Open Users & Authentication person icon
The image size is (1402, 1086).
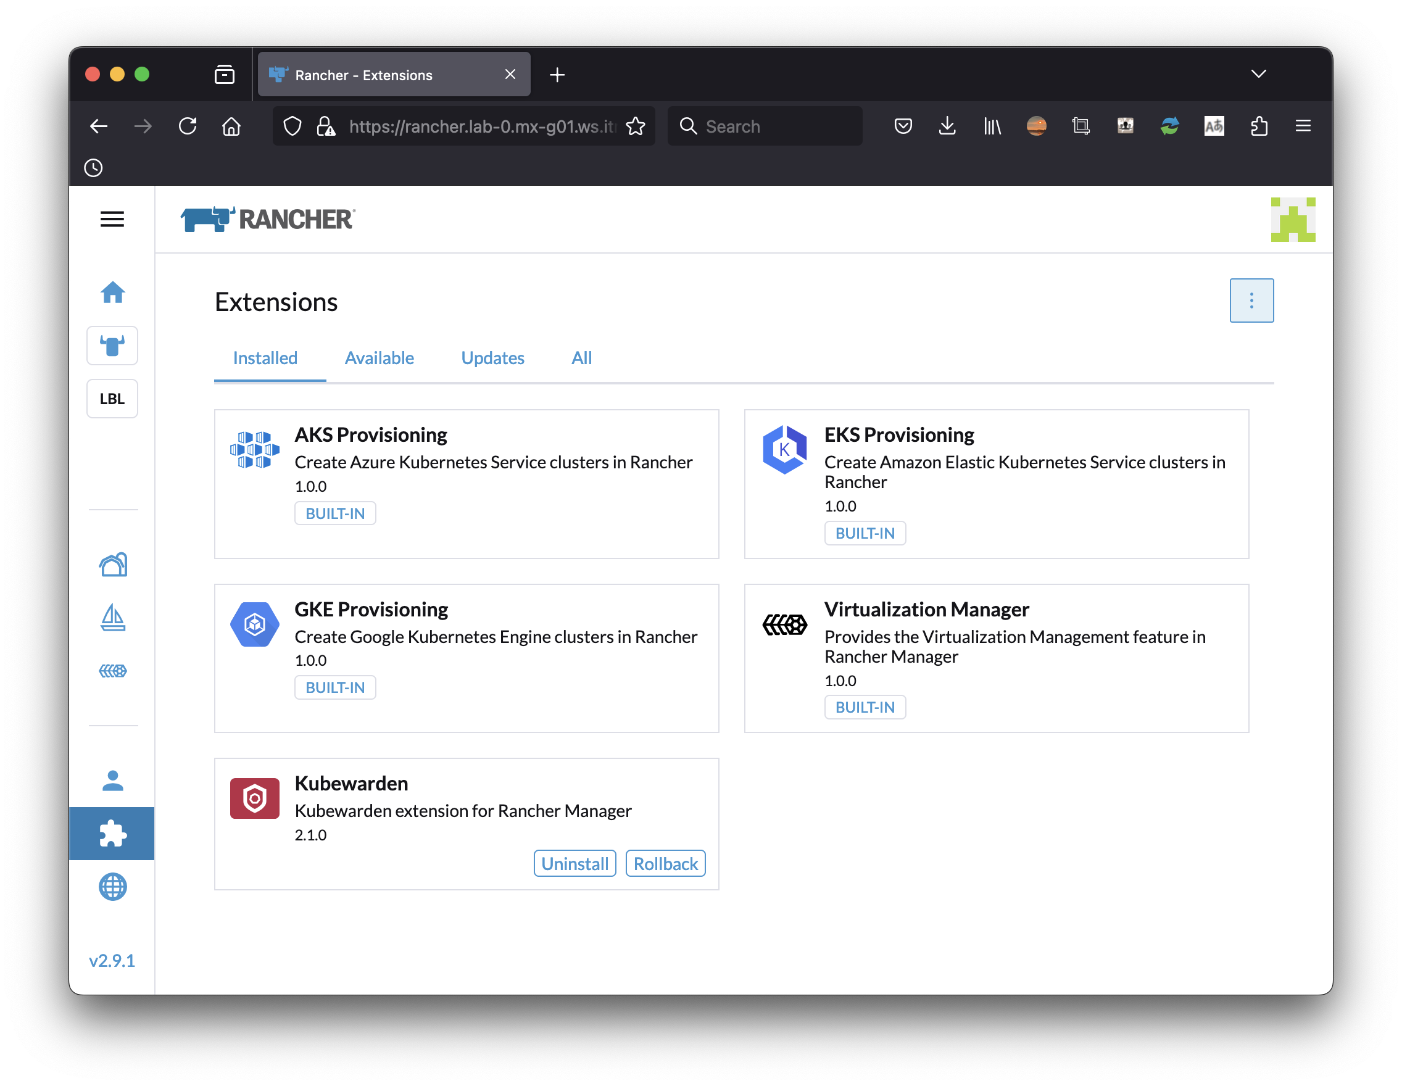pyautogui.click(x=113, y=781)
